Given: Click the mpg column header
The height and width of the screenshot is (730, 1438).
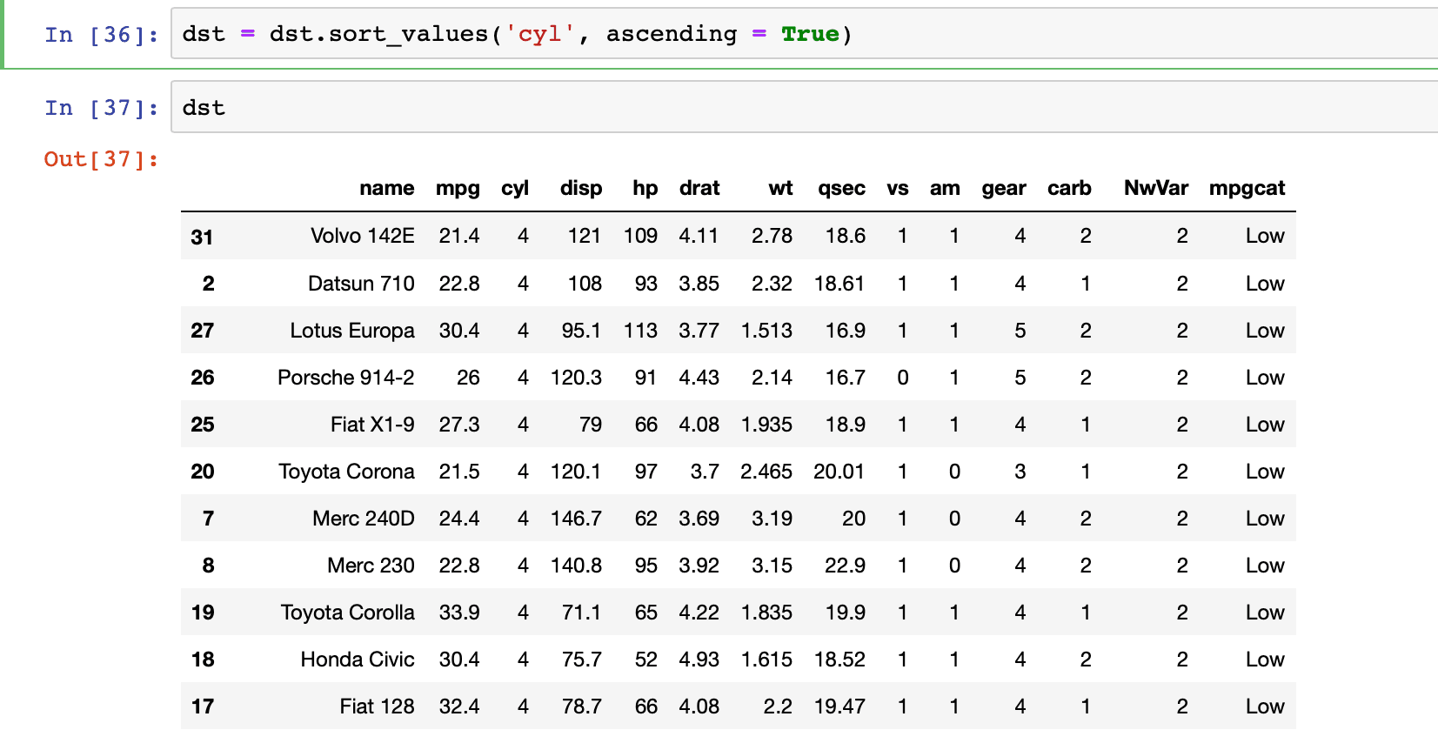Looking at the screenshot, I should [458, 189].
